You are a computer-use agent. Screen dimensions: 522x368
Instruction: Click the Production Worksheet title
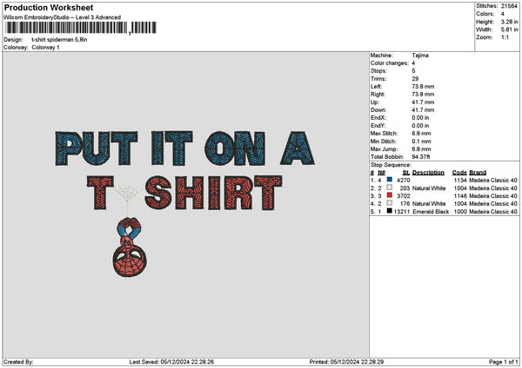coord(43,6)
